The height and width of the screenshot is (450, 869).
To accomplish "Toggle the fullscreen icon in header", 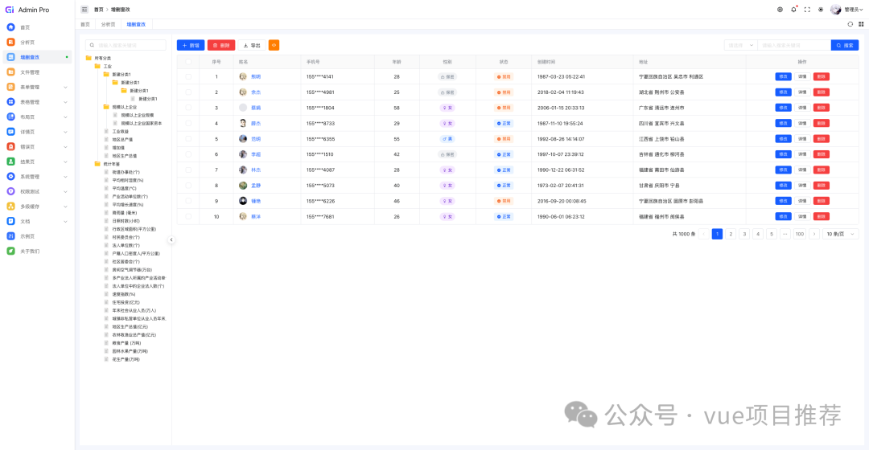I will click(807, 10).
